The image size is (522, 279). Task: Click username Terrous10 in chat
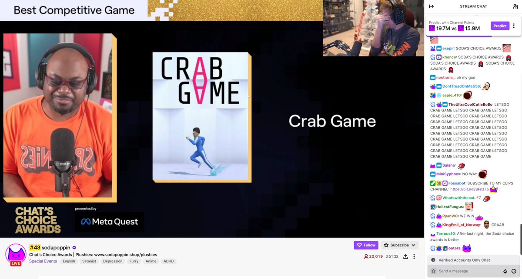point(446,233)
